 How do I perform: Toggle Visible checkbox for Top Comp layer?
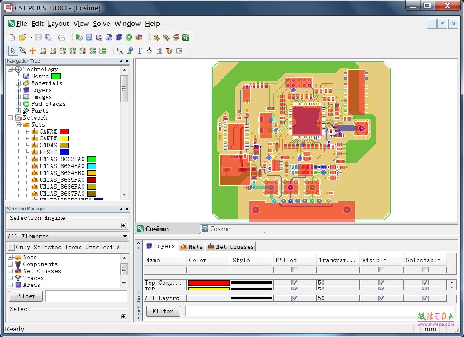tap(382, 283)
